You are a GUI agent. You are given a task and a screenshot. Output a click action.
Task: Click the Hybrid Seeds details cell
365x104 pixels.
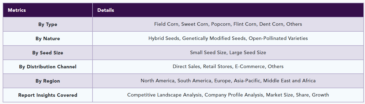click(228, 38)
